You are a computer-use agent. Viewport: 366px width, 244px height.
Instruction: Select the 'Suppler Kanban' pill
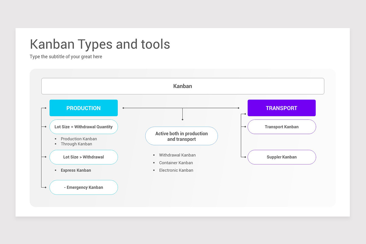pos(282,157)
